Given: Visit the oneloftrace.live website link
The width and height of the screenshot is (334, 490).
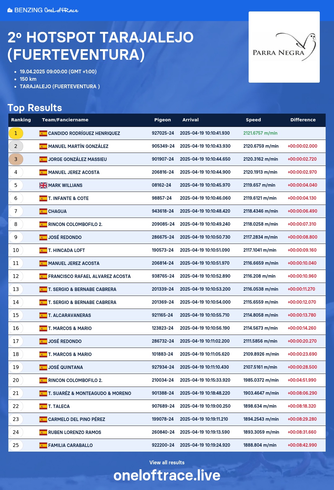Looking at the screenshot, I should [x=167, y=475].
